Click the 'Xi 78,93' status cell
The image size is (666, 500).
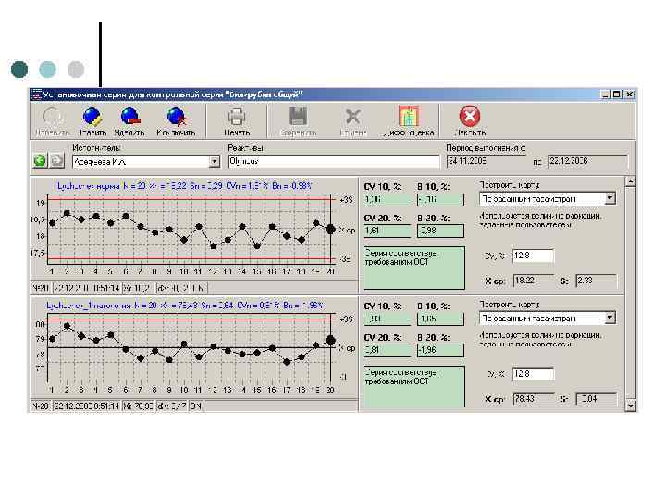[138, 406]
